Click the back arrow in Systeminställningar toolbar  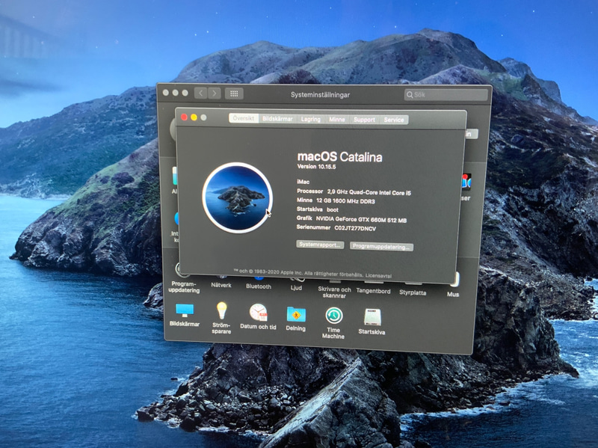[200, 93]
